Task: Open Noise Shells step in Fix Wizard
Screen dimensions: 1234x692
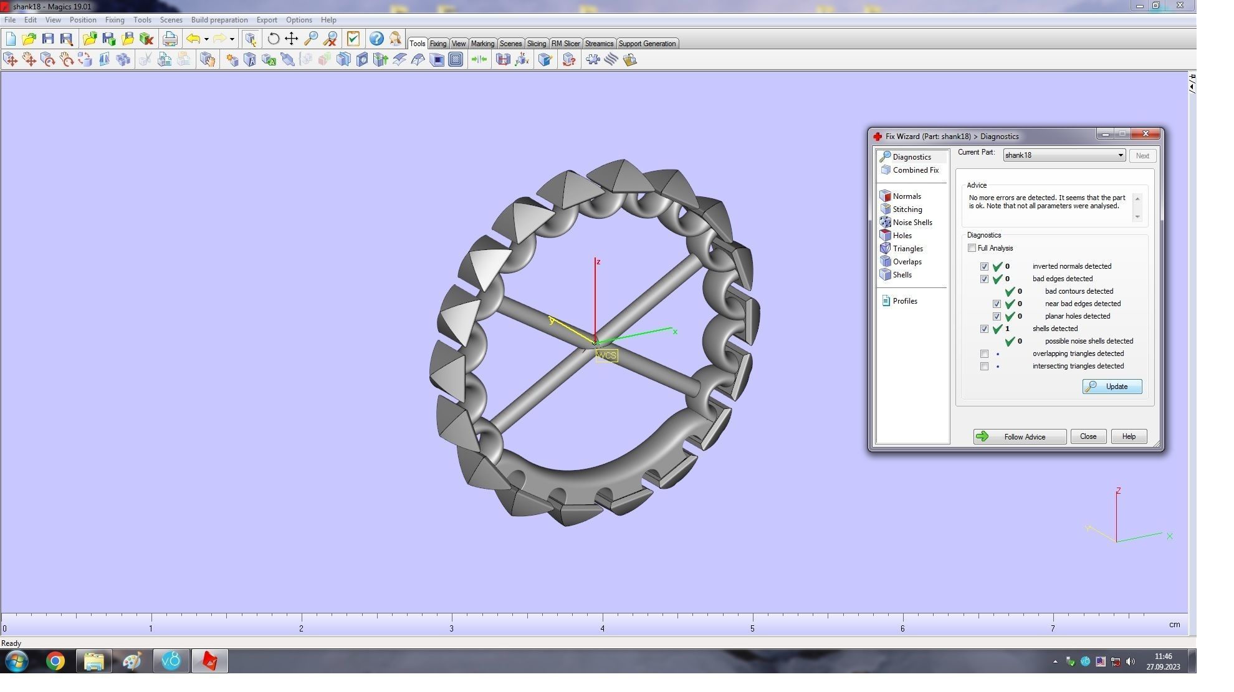Action: [x=912, y=223]
